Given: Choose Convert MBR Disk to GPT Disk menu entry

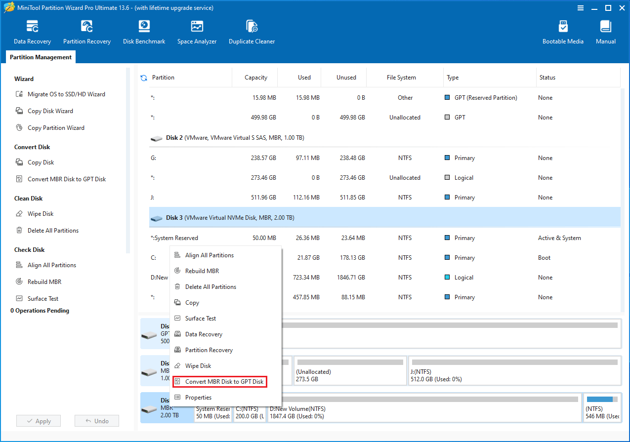Looking at the screenshot, I should [x=220, y=382].
